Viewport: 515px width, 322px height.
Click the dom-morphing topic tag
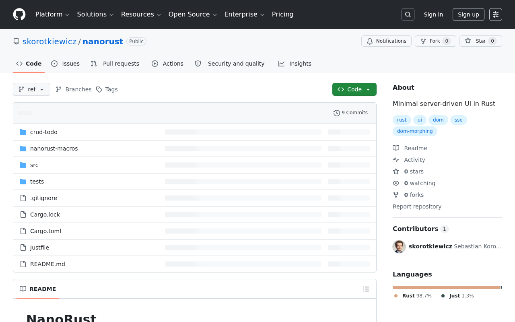click(415, 131)
